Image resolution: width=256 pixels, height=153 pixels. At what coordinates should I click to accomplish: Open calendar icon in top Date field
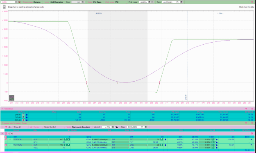177,2
